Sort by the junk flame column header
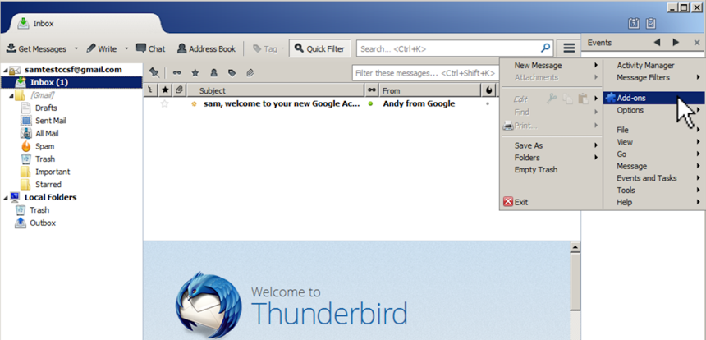Viewport: 706px width, 340px height. tap(488, 90)
